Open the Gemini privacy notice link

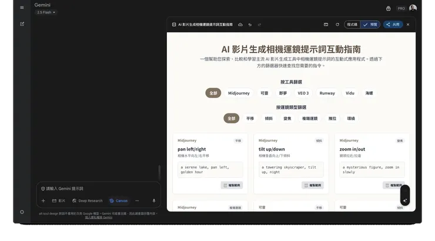pyautogui.click(x=99, y=217)
